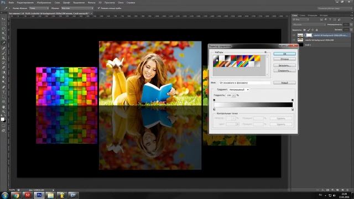Change screen mode via toolbox icon

[3, 130]
